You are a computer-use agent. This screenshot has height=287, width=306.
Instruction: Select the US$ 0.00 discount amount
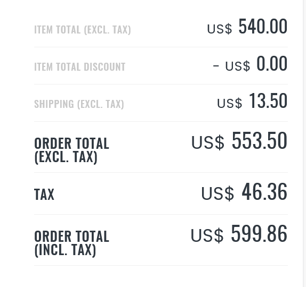coord(256,63)
